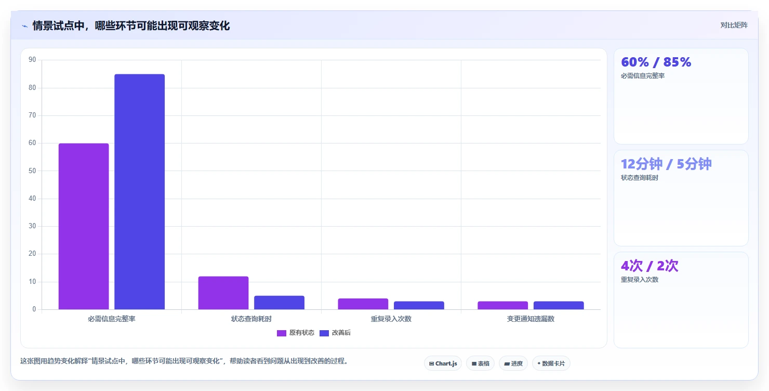Click the Chart.js tag chip
Viewport: 769px width, 391px height.
click(443, 363)
